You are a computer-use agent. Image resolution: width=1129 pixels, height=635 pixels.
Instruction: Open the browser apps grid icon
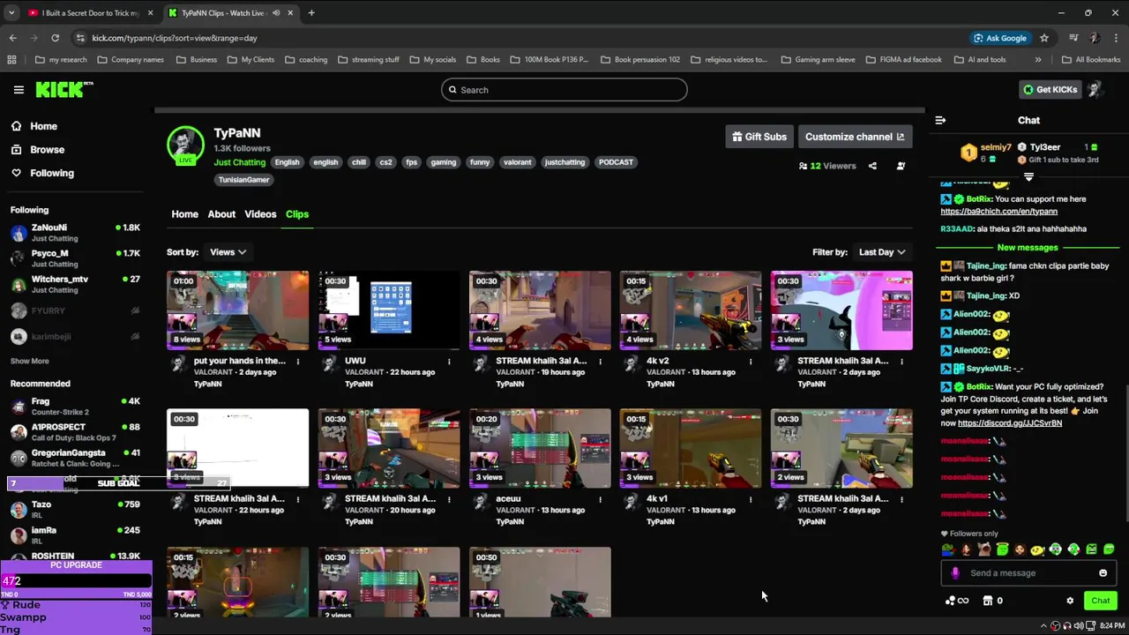pos(11,60)
